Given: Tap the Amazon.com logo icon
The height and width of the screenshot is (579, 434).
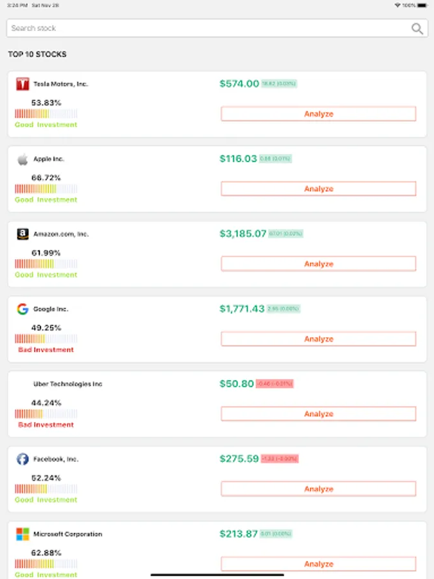Looking at the screenshot, I should click(23, 234).
